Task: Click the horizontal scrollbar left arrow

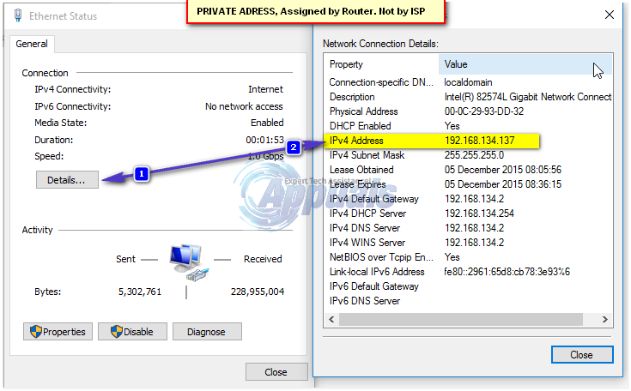Action: point(331,320)
